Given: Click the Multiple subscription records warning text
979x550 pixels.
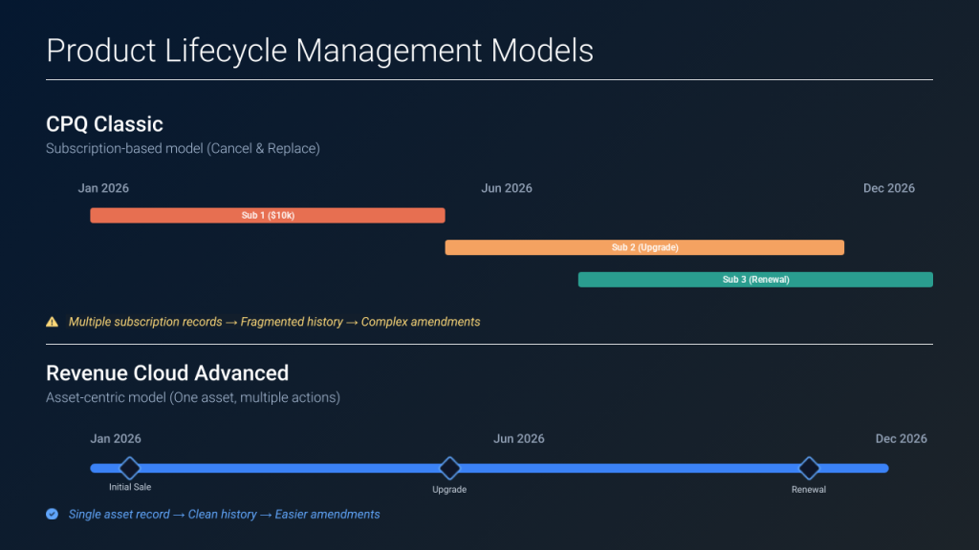Looking at the screenshot, I should [x=274, y=322].
